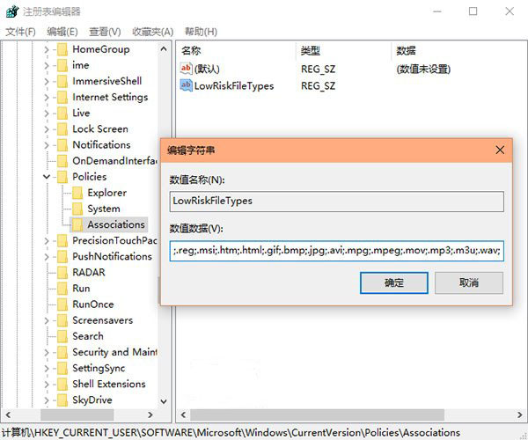Select the LowRiskFileTypes string value icon
The image size is (528, 440).
186,85
